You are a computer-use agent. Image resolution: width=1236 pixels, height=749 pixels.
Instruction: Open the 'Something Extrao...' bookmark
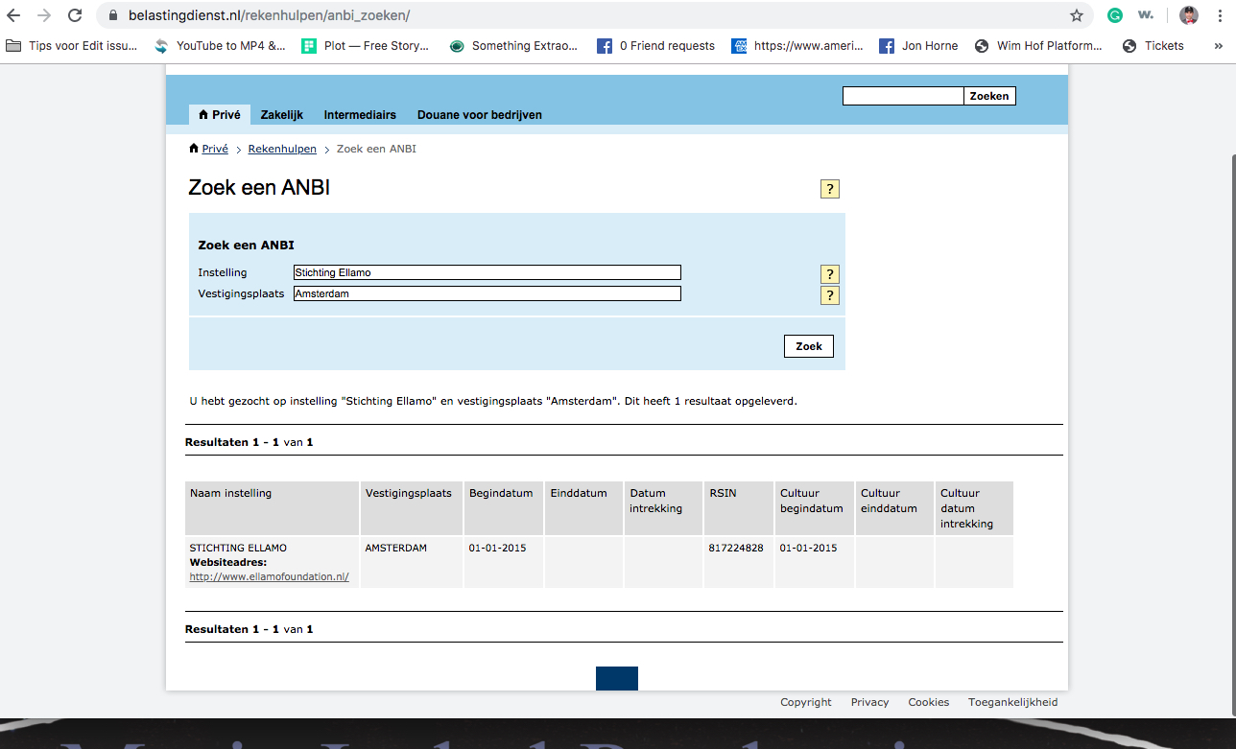point(514,45)
